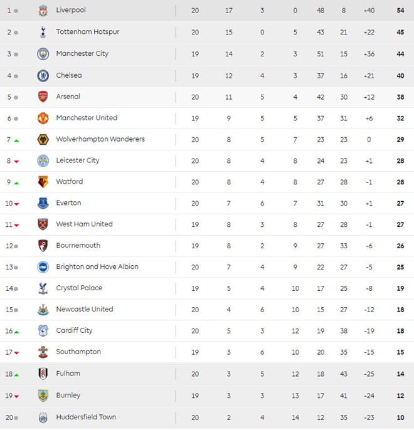Image resolution: width=414 pixels, height=430 pixels.
Task: Click Wolverhampton's green up-arrow position indicator
Action: pos(16,140)
